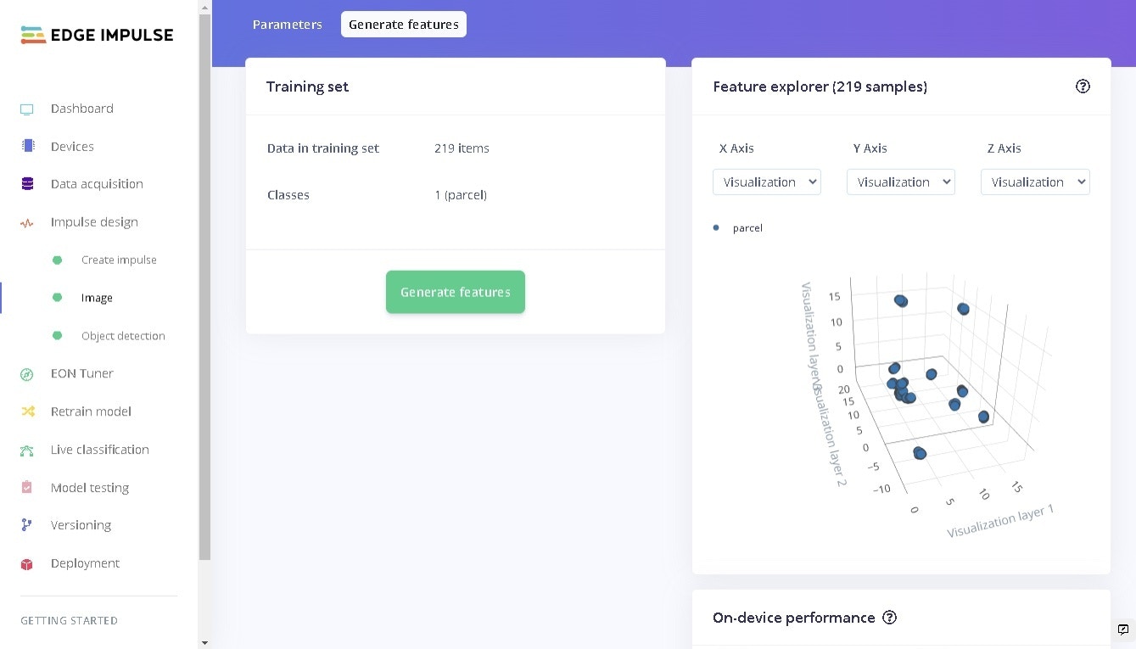This screenshot has width=1136, height=649.
Task: Select the Generate features tab
Action: (x=404, y=25)
